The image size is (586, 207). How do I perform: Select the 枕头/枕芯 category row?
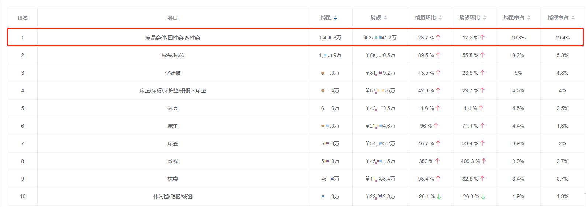[173, 55]
